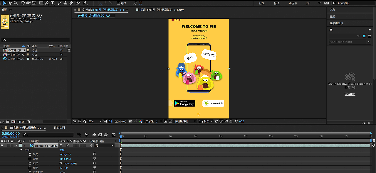Select the Unified Camera tool
Screen dimensions: 376x173
(28, 3)
